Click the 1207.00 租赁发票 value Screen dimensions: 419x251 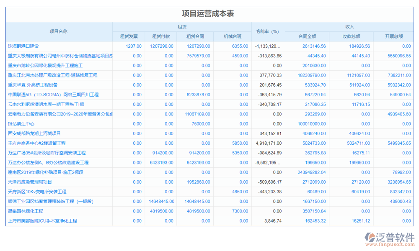pyautogui.click(x=134, y=46)
